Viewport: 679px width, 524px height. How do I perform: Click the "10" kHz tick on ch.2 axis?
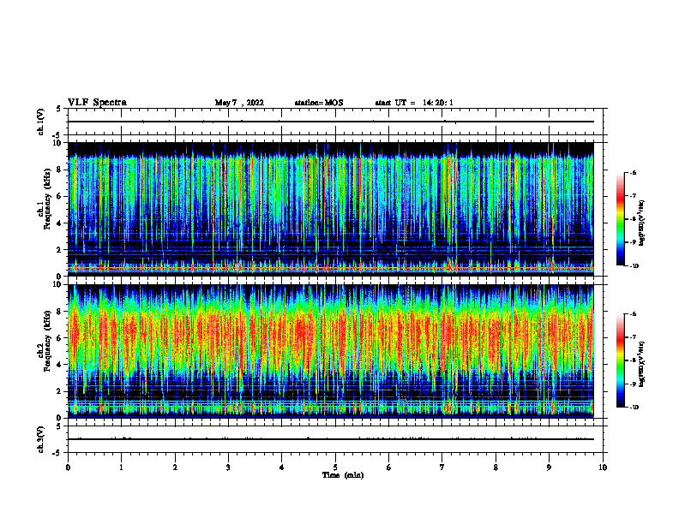[58, 284]
